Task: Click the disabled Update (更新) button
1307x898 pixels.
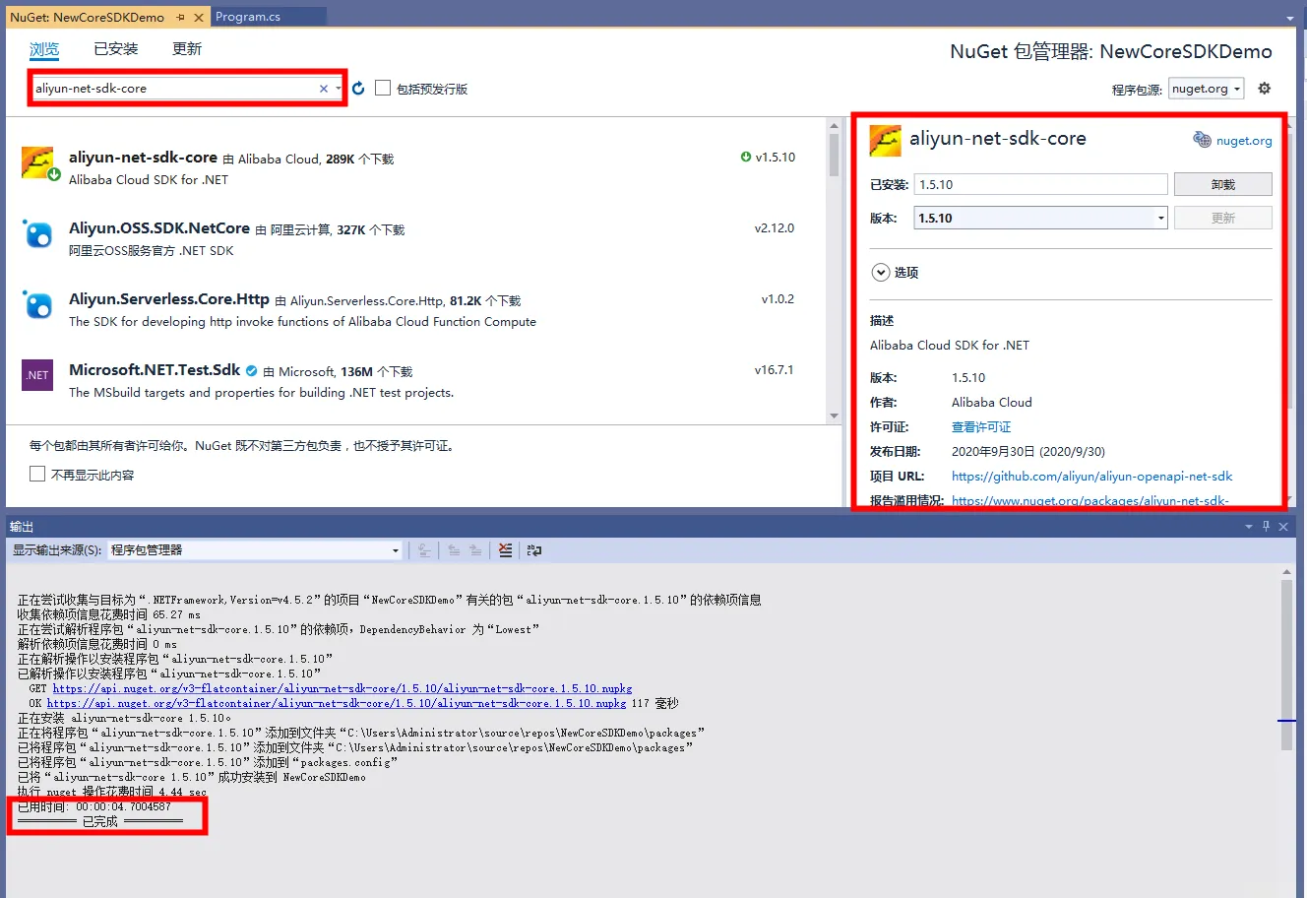Action: click(1223, 219)
